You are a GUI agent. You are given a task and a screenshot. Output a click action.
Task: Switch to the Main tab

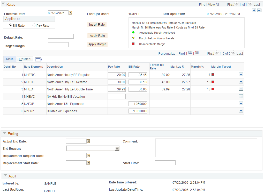(10, 59)
